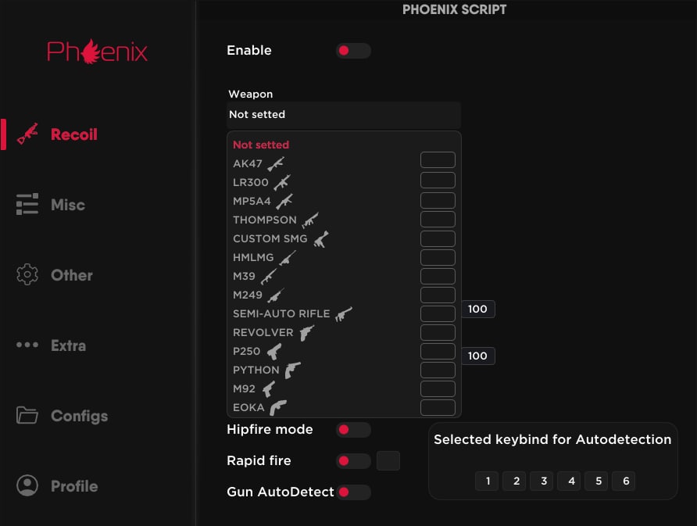Choose P250 from weapon list
The height and width of the screenshot is (526, 697).
(247, 351)
